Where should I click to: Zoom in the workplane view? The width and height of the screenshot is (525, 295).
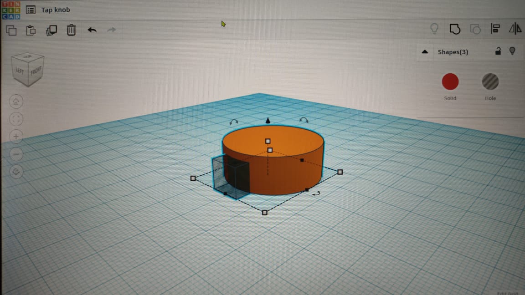click(x=16, y=137)
